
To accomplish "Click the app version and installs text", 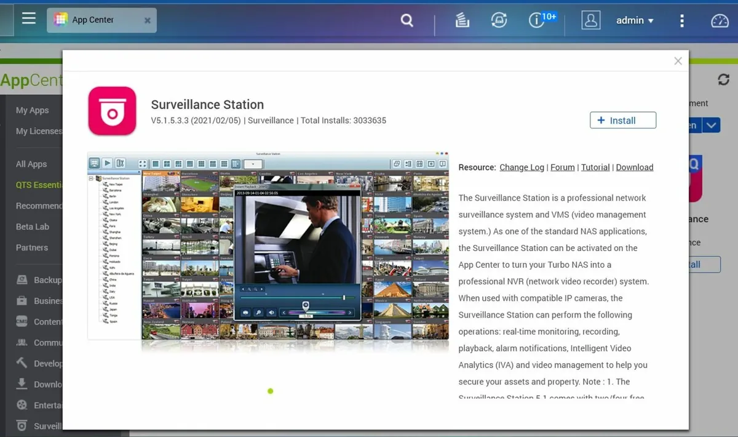I will point(269,121).
